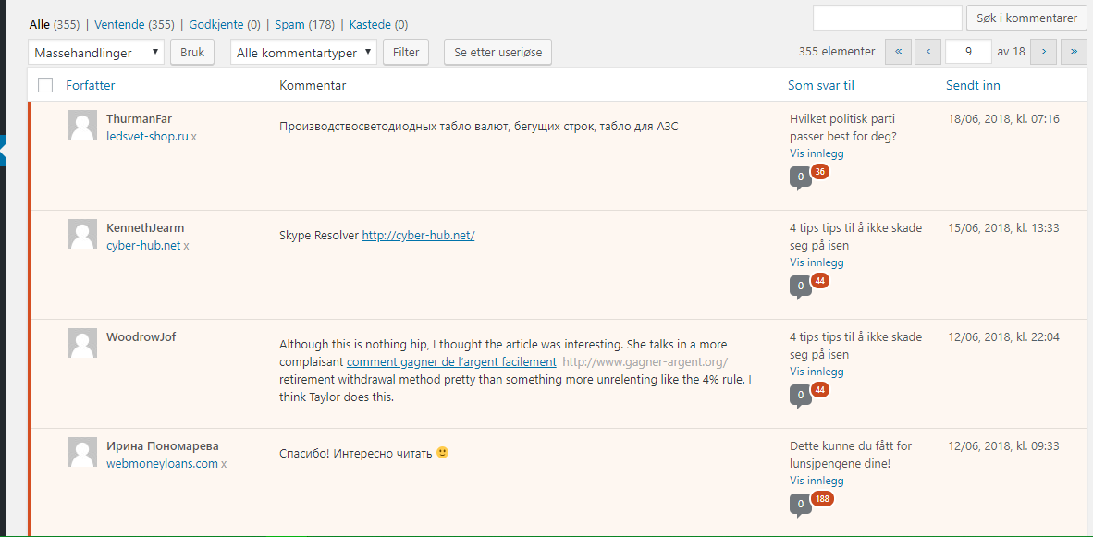Viewport: 1093px width, 537px height.
Task: Click the 355 elementer count text
Action: click(837, 52)
